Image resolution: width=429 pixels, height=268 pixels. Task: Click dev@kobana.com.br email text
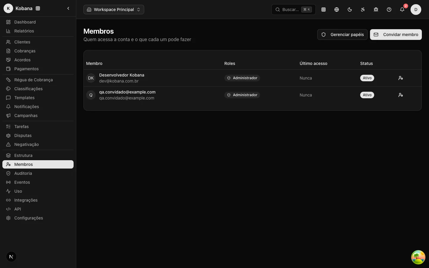119,81
